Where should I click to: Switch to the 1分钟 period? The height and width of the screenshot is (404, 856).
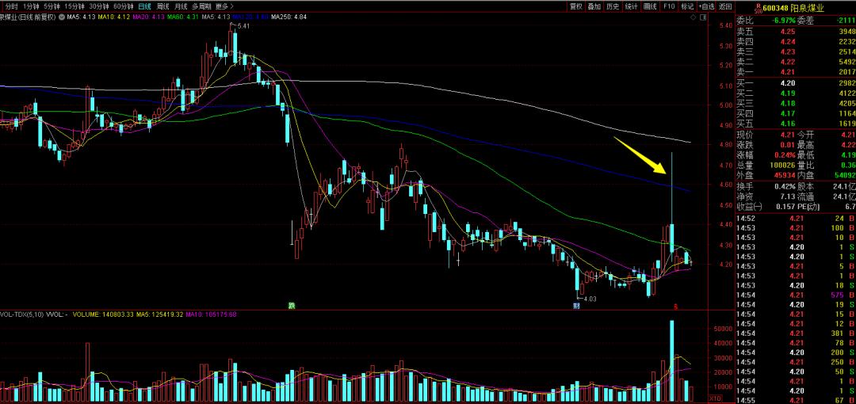31,6
